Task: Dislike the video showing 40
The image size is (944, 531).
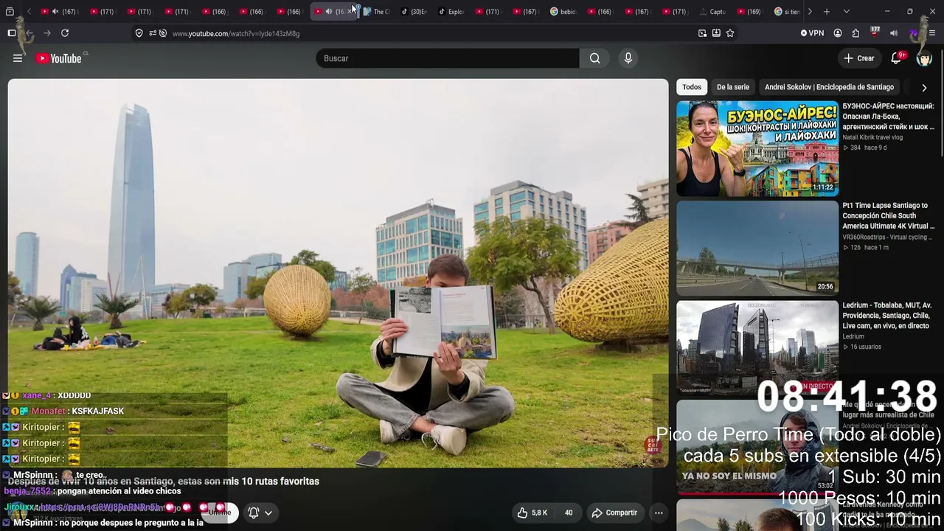Action: click(569, 513)
